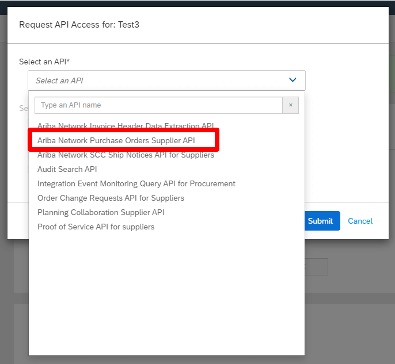Image resolution: width=395 pixels, height=364 pixels.
Task: Select Planning Collaboration Supplier API
Action: point(101,212)
